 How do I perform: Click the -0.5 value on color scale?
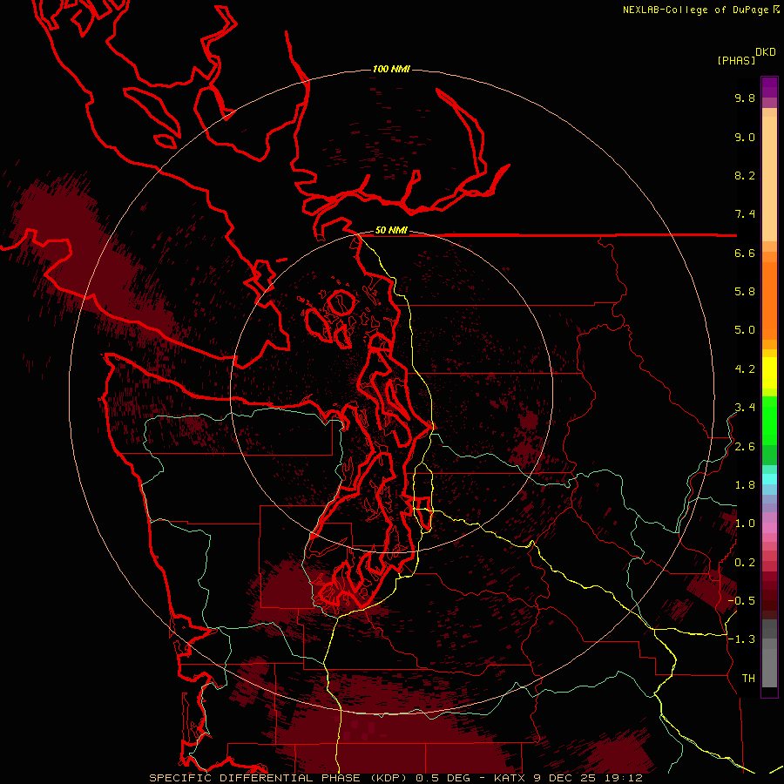tap(741, 601)
